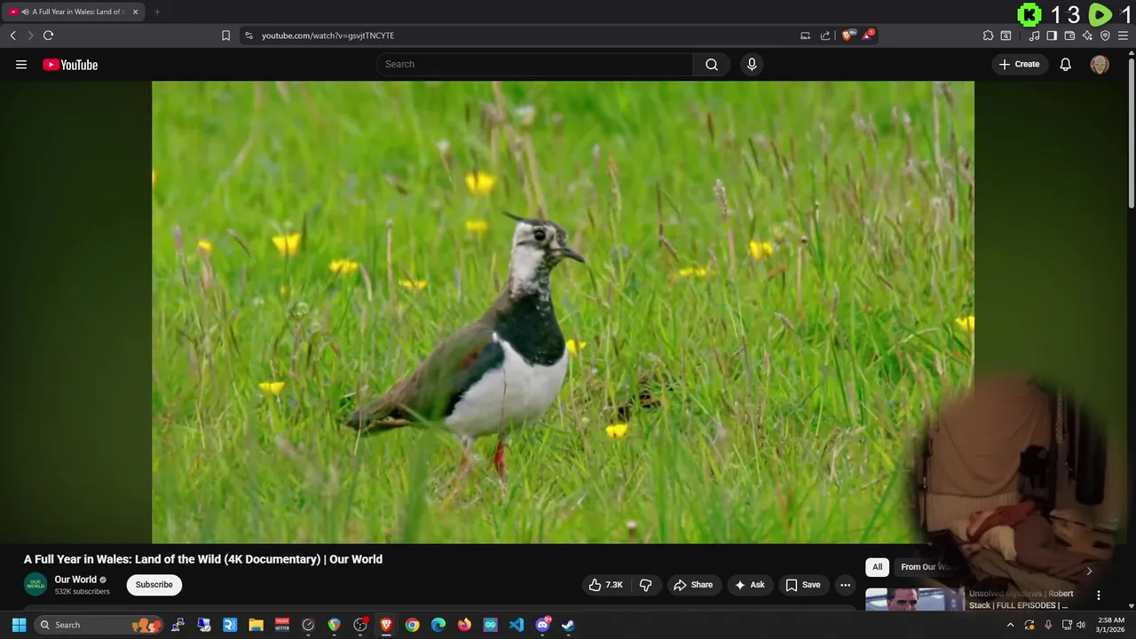Image resolution: width=1136 pixels, height=639 pixels.
Task: Select the From Our World chip
Action: click(925, 567)
